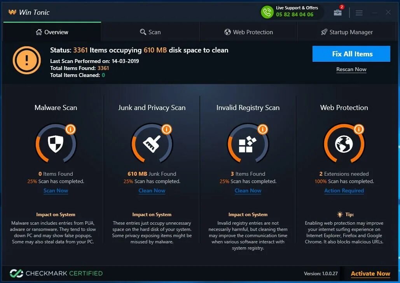Click the Rescan Now link

pyautogui.click(x=351, y=70)
